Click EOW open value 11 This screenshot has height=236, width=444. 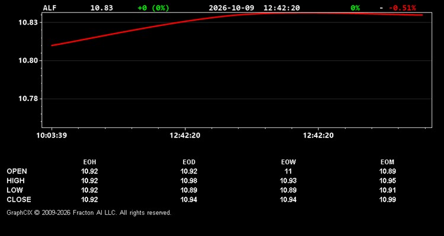[288, 171]
